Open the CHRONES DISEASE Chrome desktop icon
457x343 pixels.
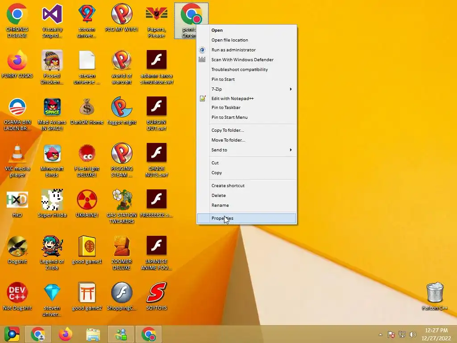pos(17,21)
